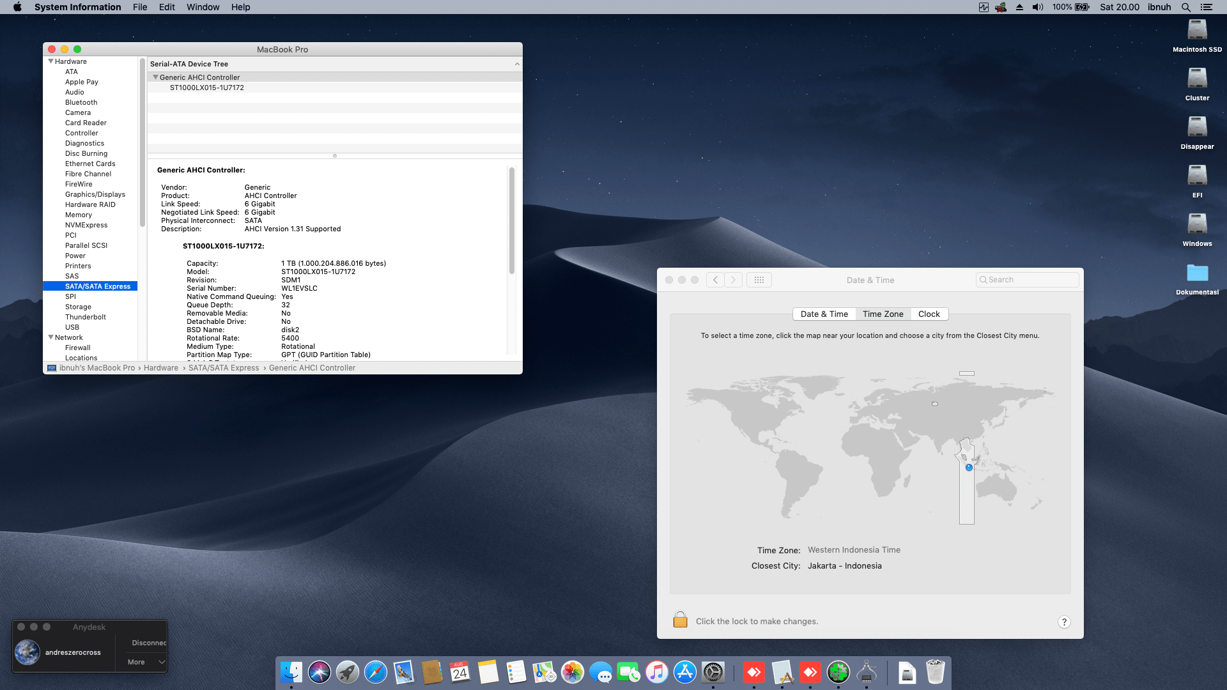Switch to the Date & Time tab
The image size is (1227, 690).
(824, 314)
